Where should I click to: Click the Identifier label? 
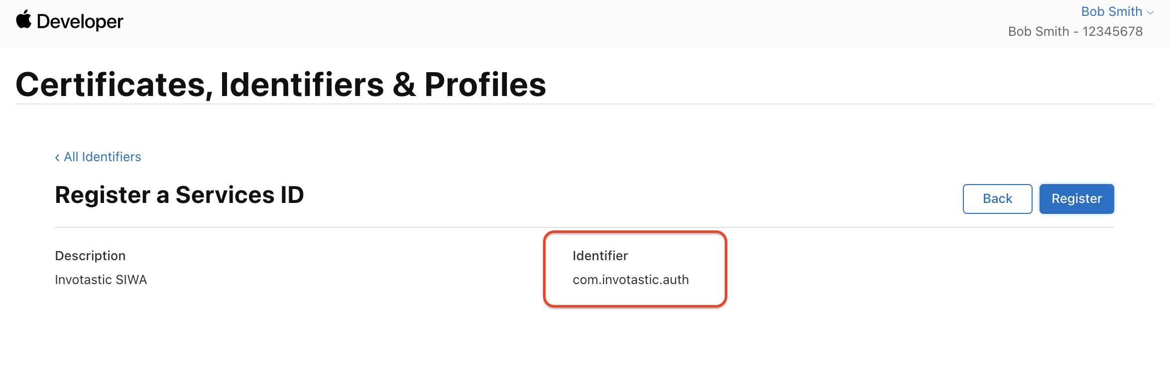click(600, 256)
